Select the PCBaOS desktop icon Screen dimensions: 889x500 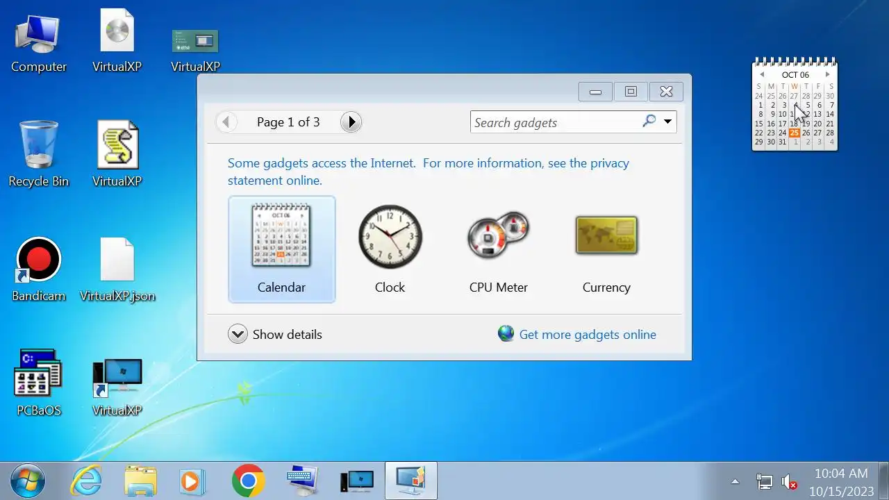[39, 383]
